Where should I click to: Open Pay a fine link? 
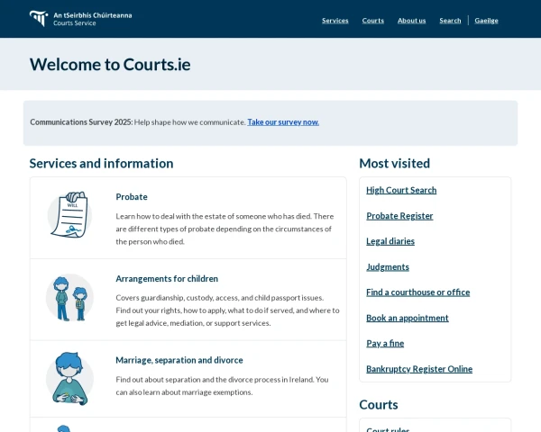click(x=385, y=344)
